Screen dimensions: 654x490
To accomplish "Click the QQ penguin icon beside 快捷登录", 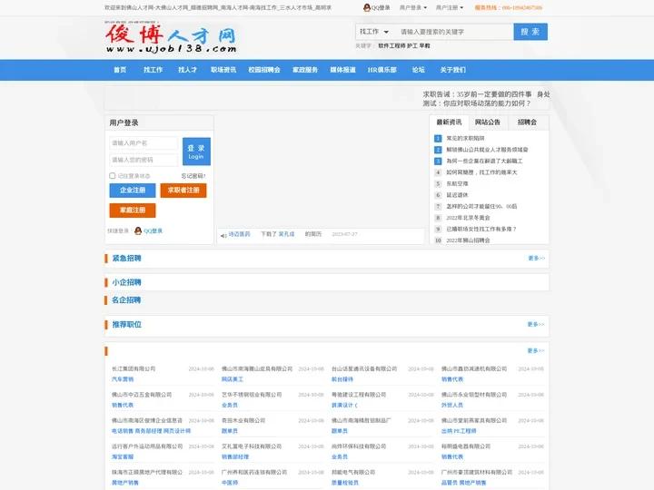I will (138, 230).
